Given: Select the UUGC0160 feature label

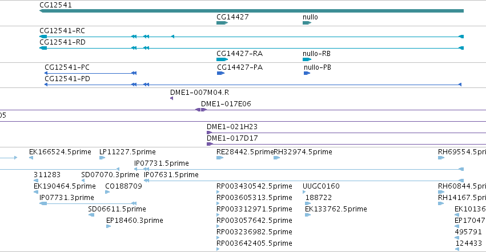Looking at the screenshot, I should tap(321, 186).
